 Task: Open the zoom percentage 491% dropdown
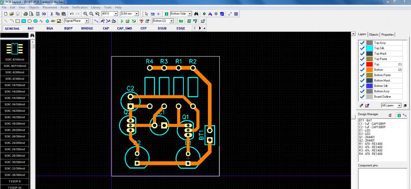tap(116, 14)
